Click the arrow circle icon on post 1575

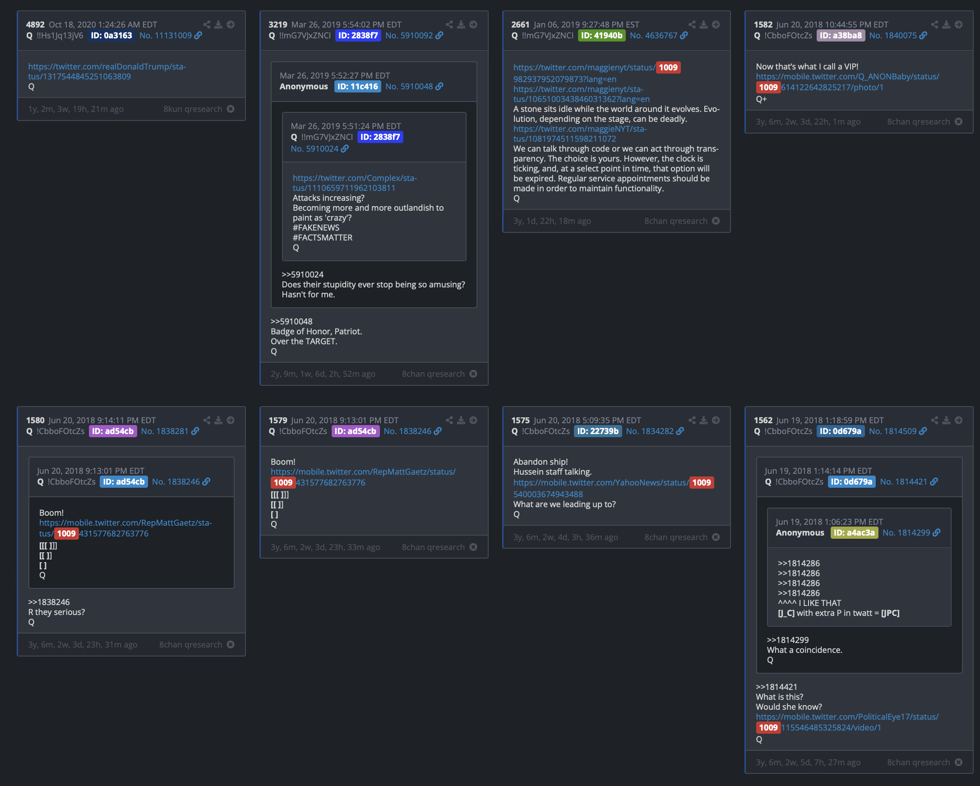point(716,420)
